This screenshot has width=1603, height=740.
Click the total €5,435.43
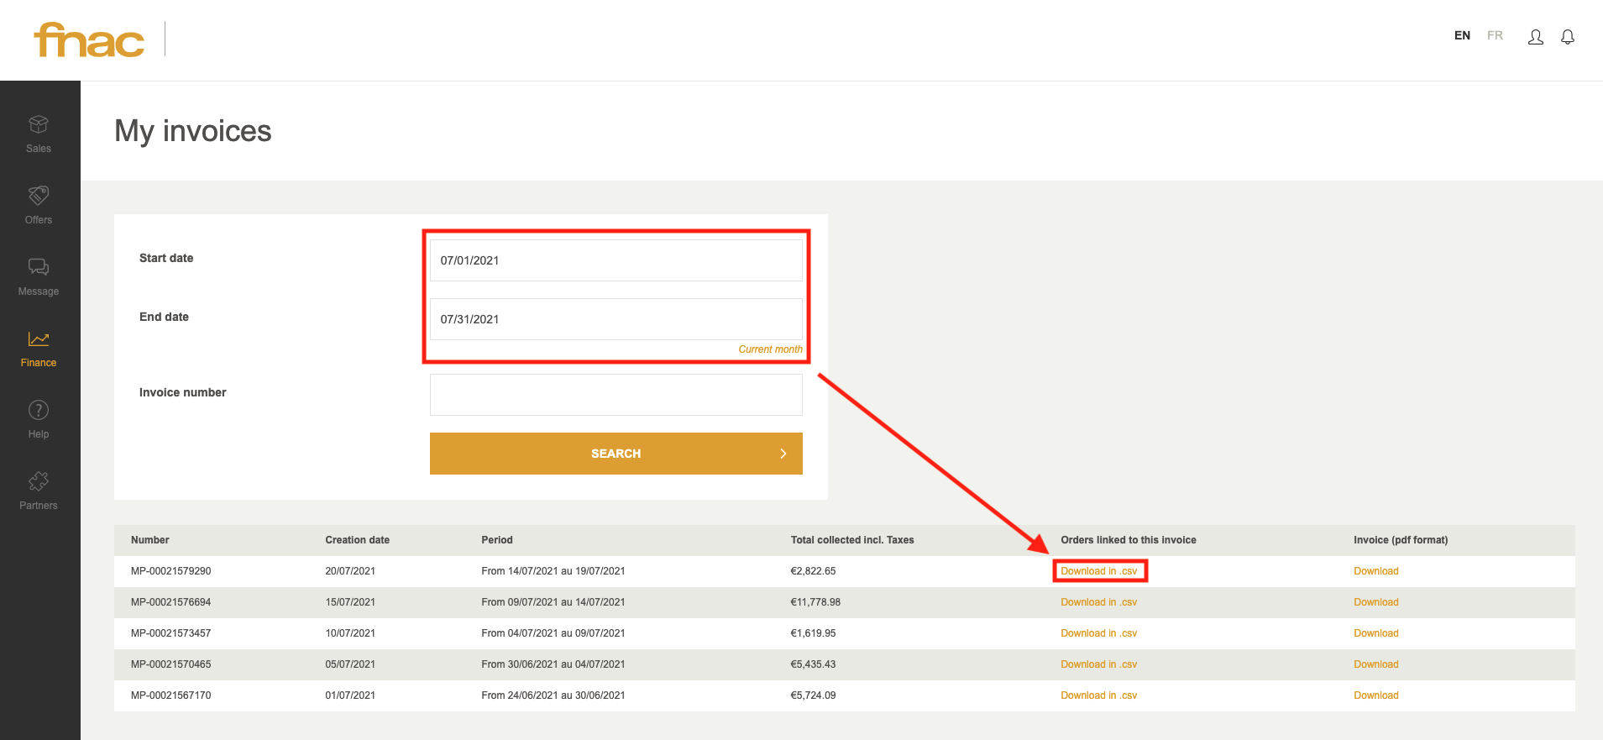[813, 664]
